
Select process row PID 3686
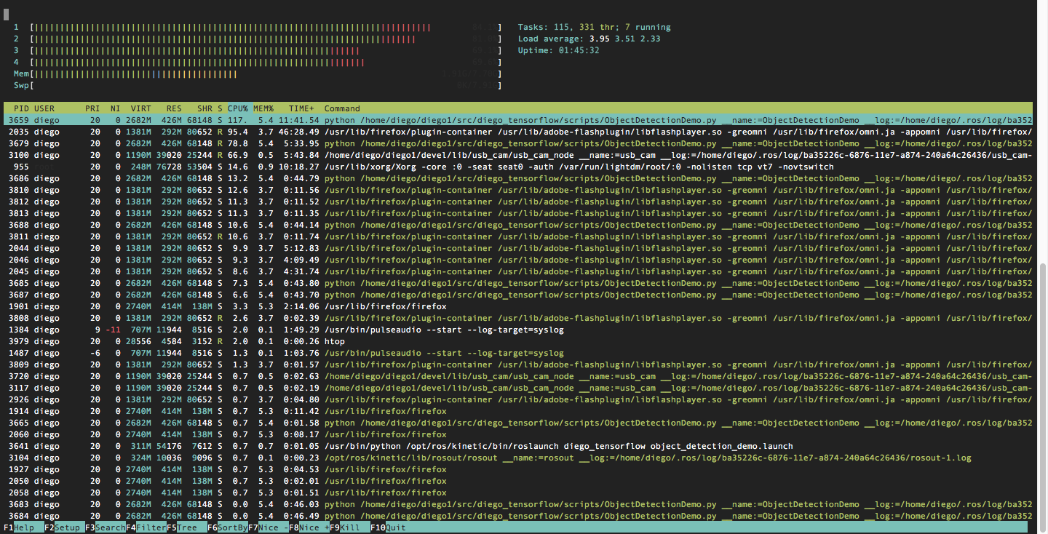tap(517, 178)
